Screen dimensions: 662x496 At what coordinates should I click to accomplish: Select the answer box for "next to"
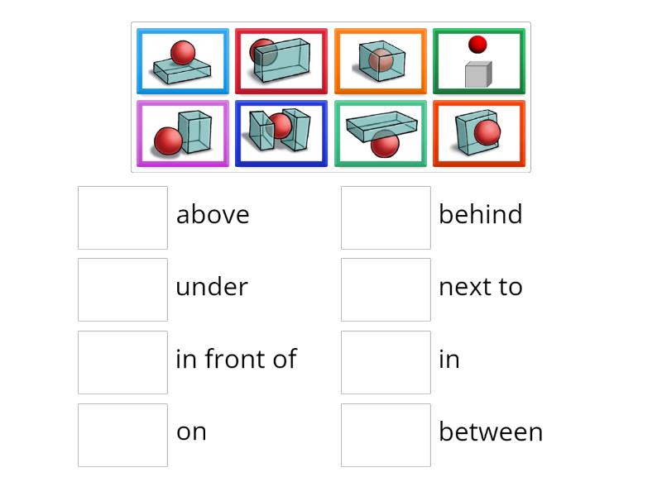(386, 289)
